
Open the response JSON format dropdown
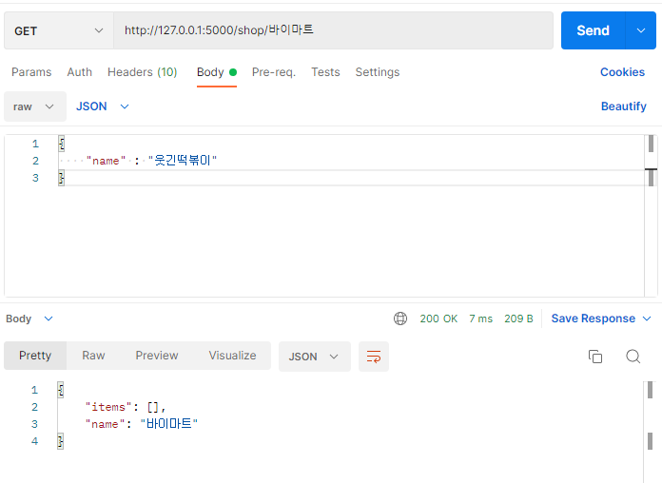coord(315,357)
